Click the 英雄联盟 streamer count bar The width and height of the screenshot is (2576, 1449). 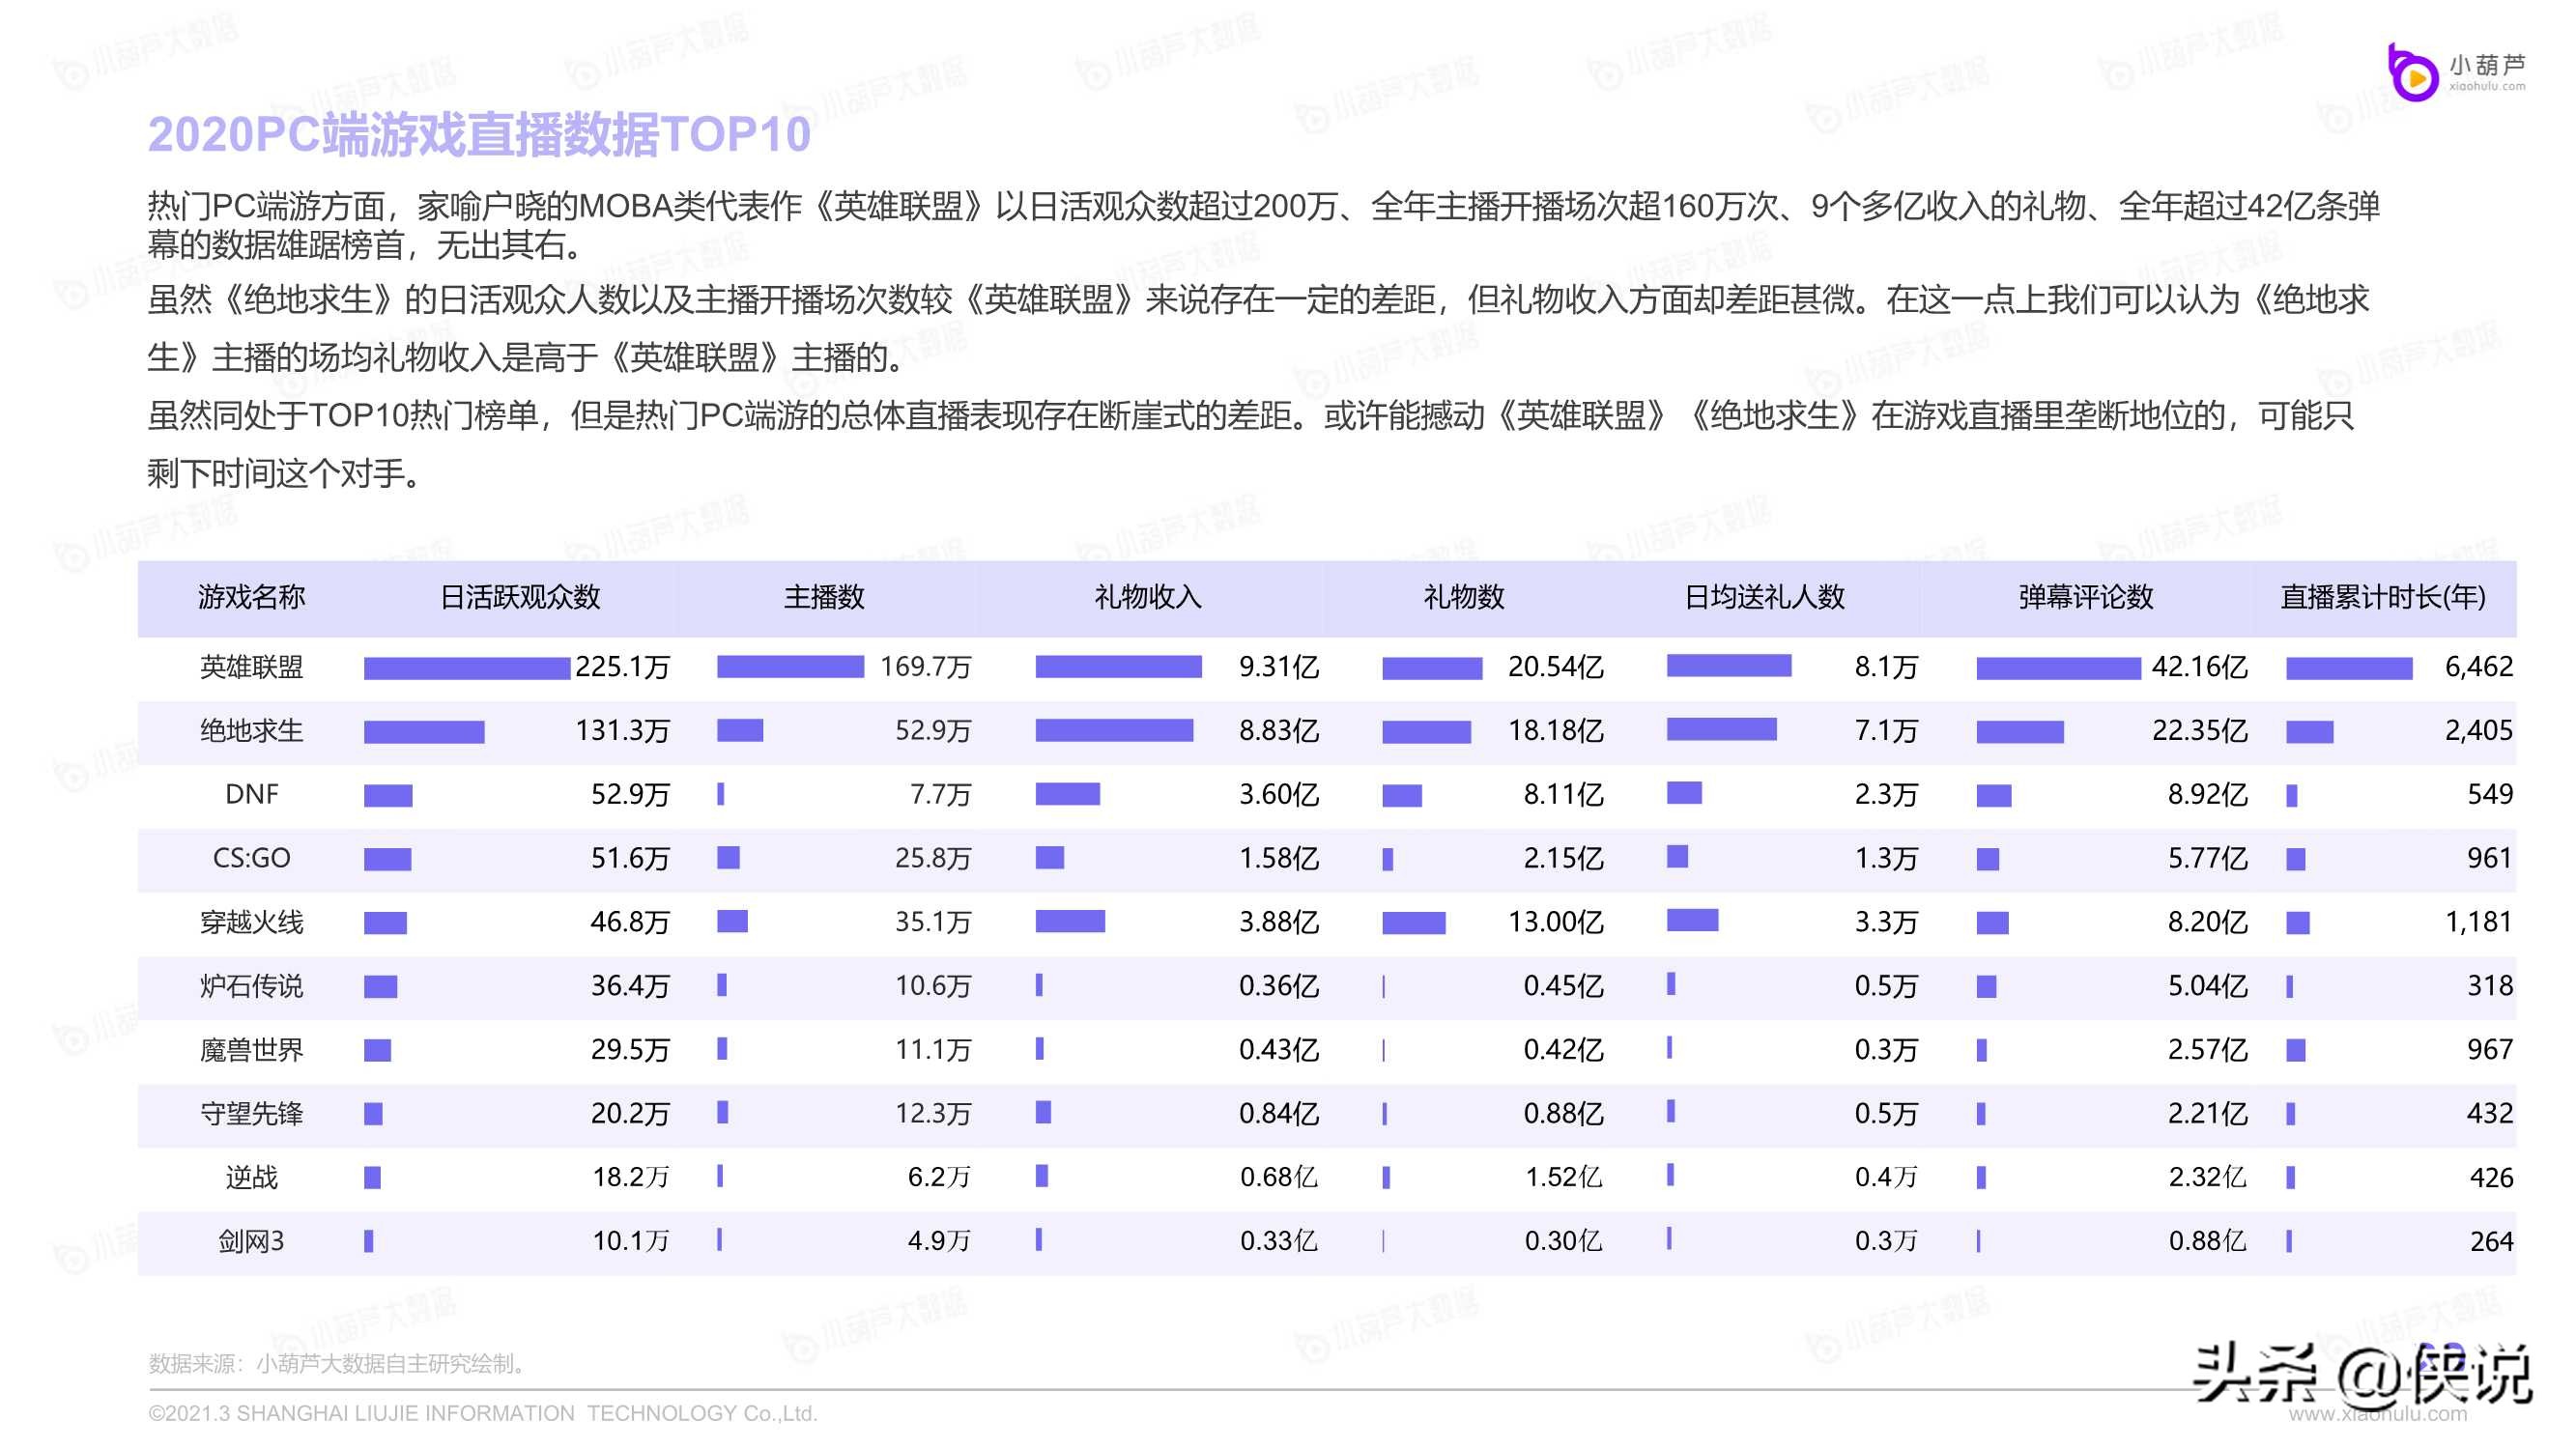[x=790, y=667]
